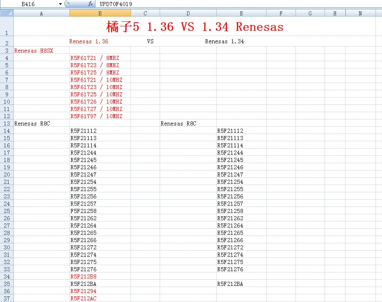This screenshot has width=382, height=302.
Task: Select column A header
Action: 41,13
